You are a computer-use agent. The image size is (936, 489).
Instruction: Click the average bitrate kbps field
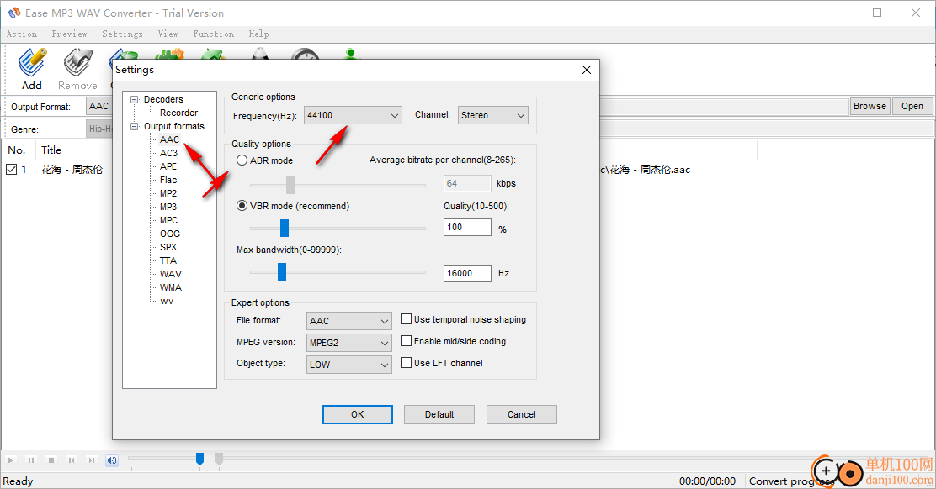[x=467, y=183]
